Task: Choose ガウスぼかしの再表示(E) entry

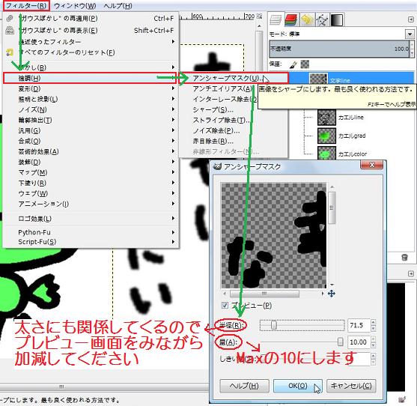Action: (x=91, y=30)
